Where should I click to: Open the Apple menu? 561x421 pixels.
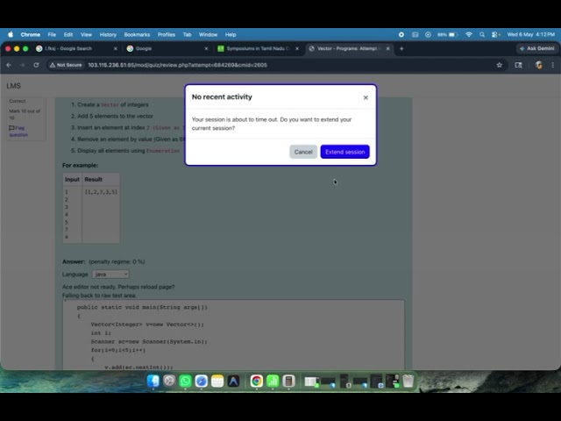[11, 35]
